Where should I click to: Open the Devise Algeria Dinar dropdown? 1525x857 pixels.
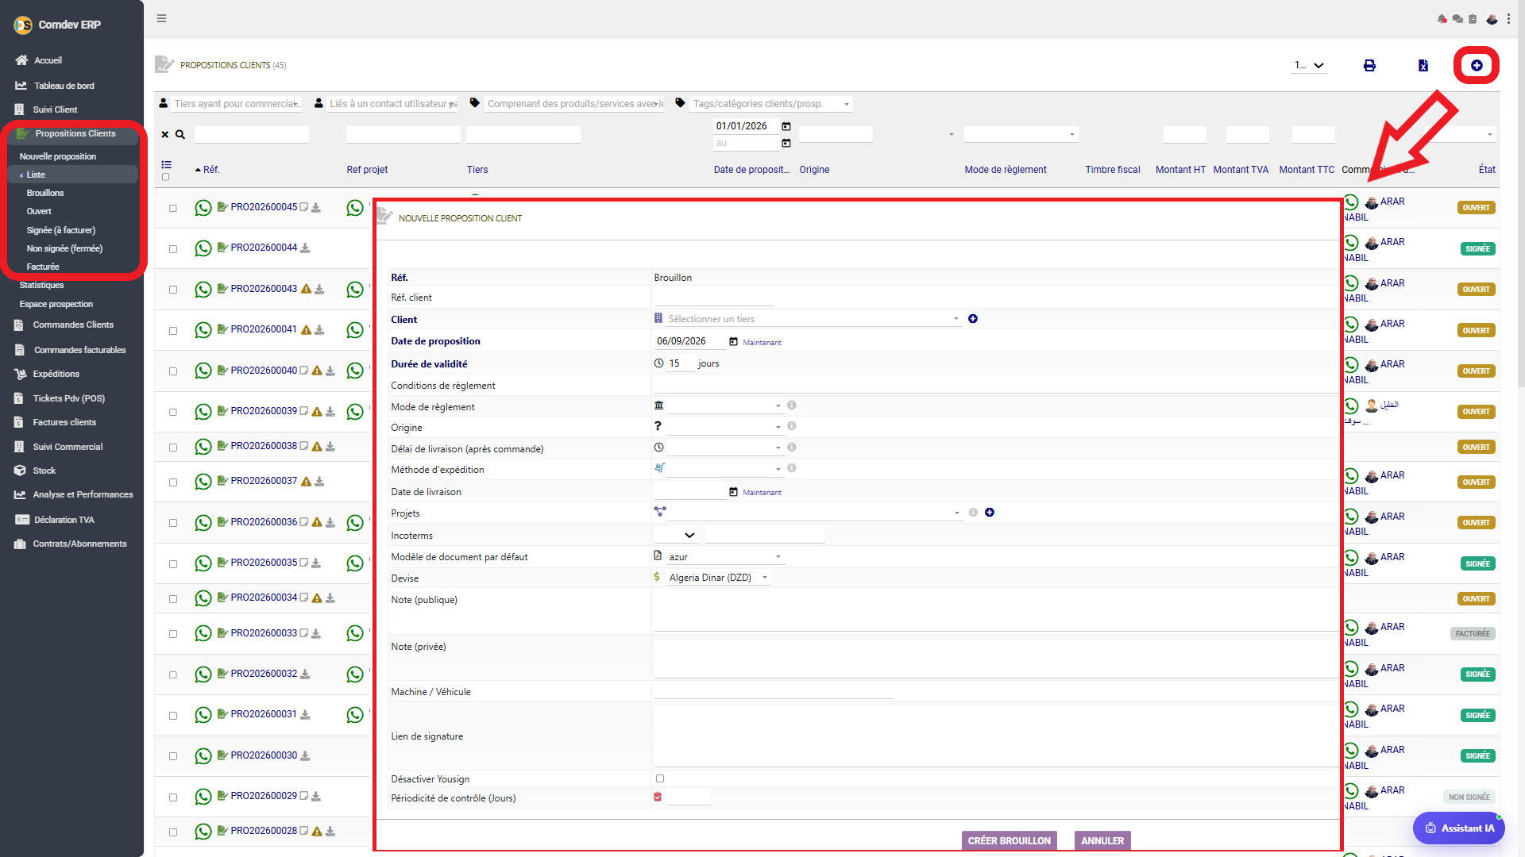point(719,578)
